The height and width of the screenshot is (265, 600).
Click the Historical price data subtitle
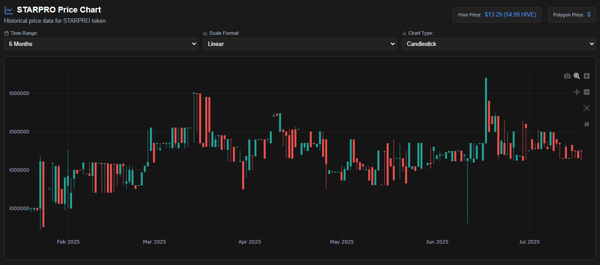coord(55,21)
